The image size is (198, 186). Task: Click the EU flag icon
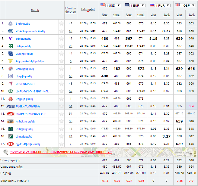click(127, 5)
